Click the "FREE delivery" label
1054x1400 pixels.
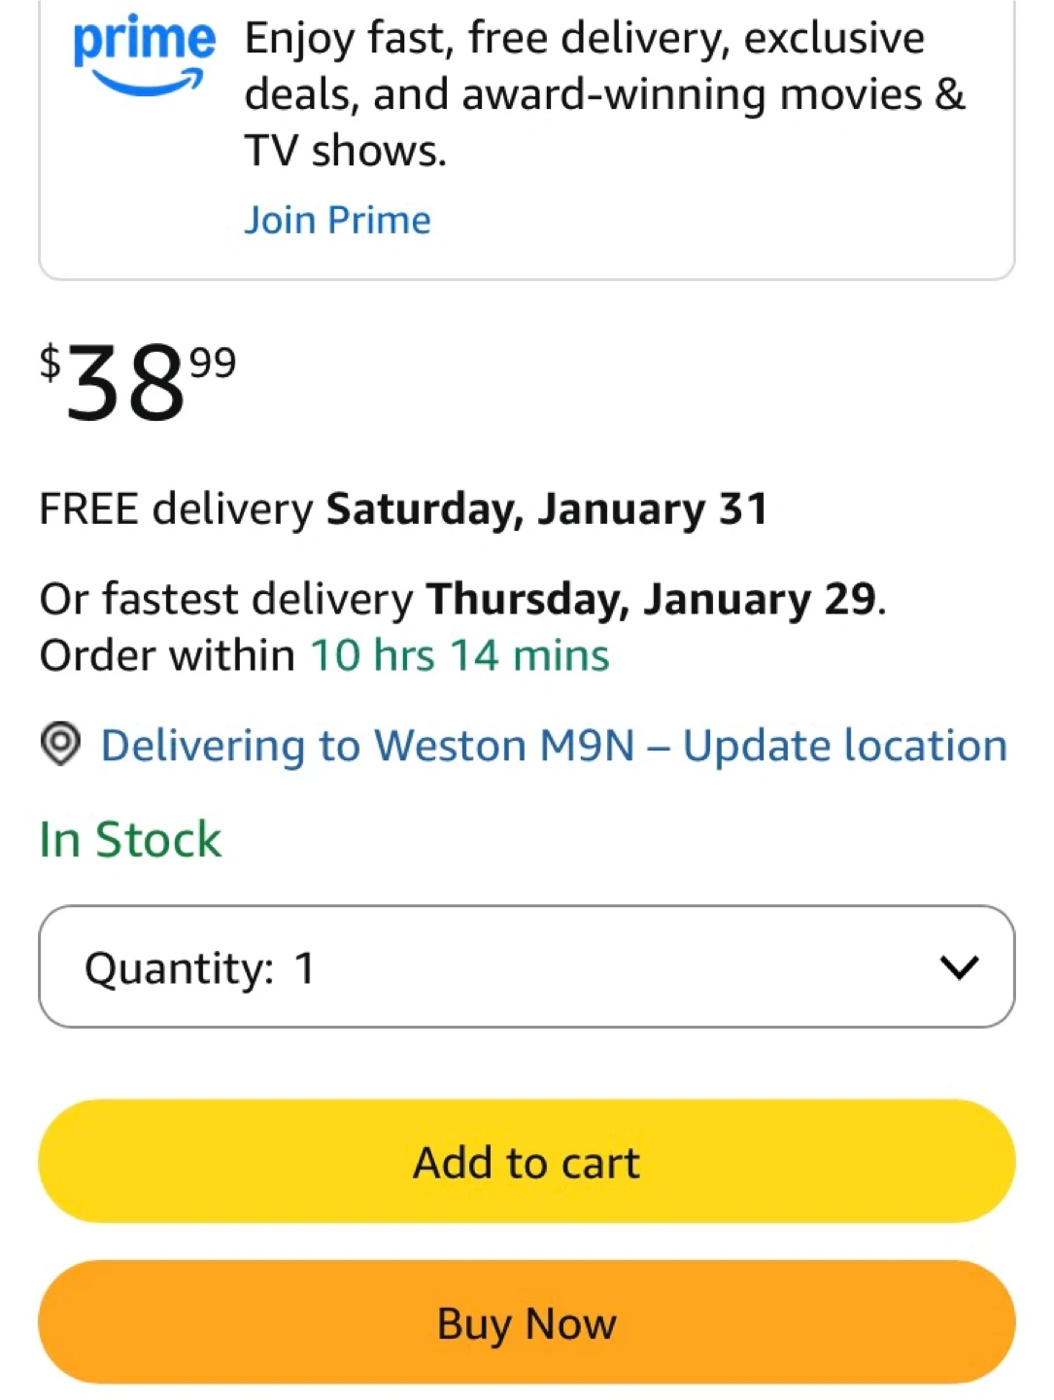(177, 508)
